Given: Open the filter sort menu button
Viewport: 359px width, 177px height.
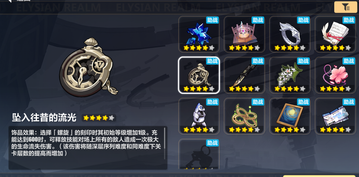Looking at the screenshot, I should 345,7.
